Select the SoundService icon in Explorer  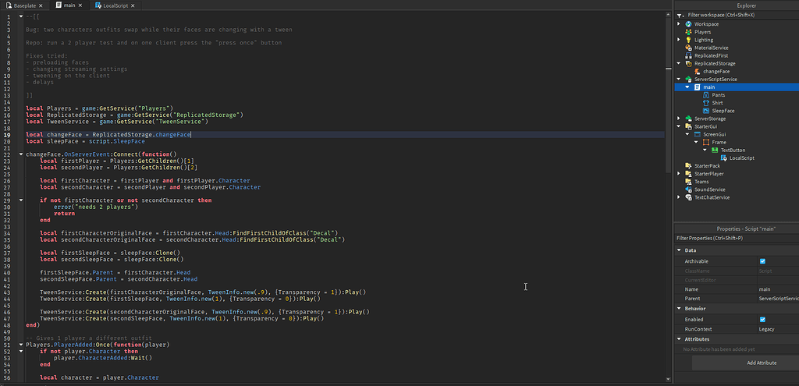(688, 189)
